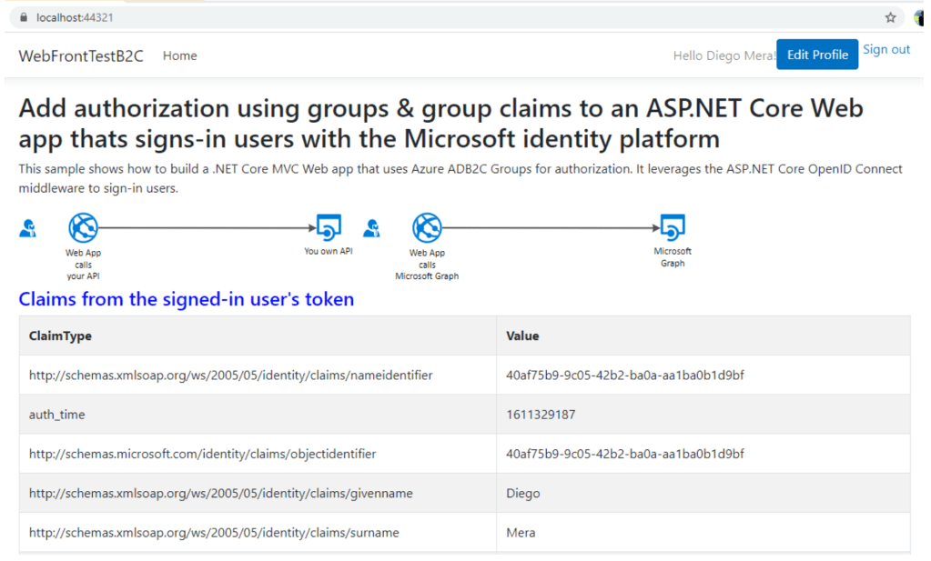Click the first user silhouette icon
Viewport: 931px width, 561px height.
[25, 228]
